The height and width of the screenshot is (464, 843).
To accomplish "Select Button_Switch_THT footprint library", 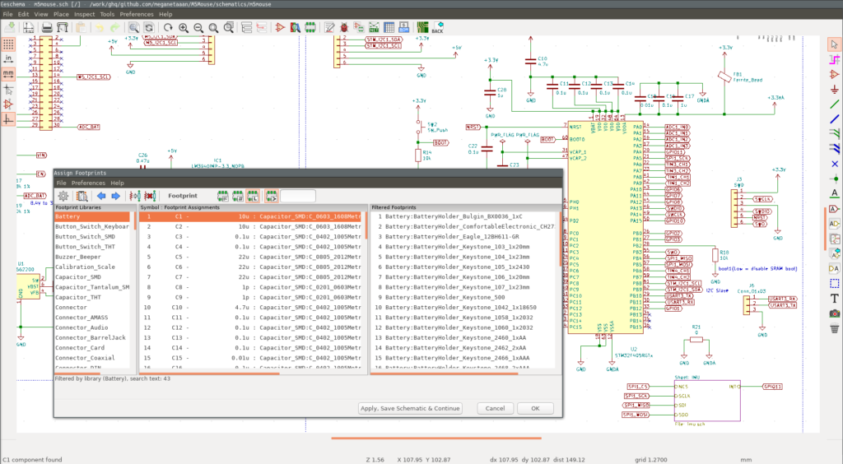I will click(92, 247).
